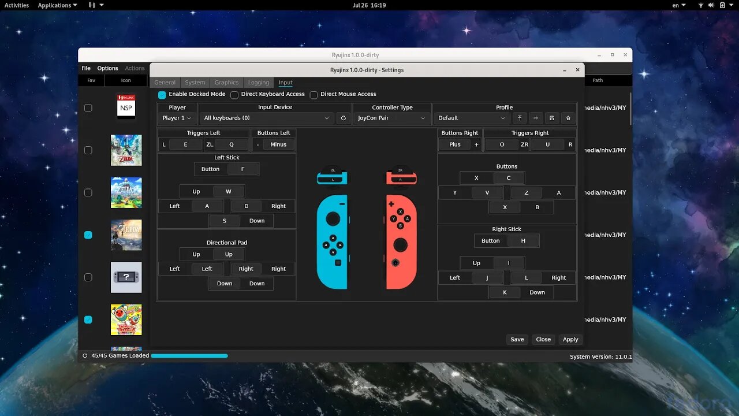Switch to the General tab
This screenshot has width=739, height=416.
(165, 83)
